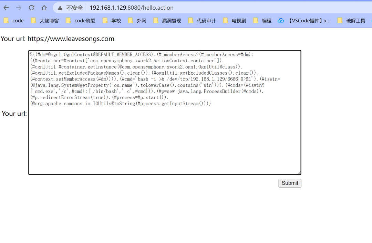Viewport: 372px width, 243px height.
Task: Click the https://www.leavesongs.com result text
Action: pos(71,39)
